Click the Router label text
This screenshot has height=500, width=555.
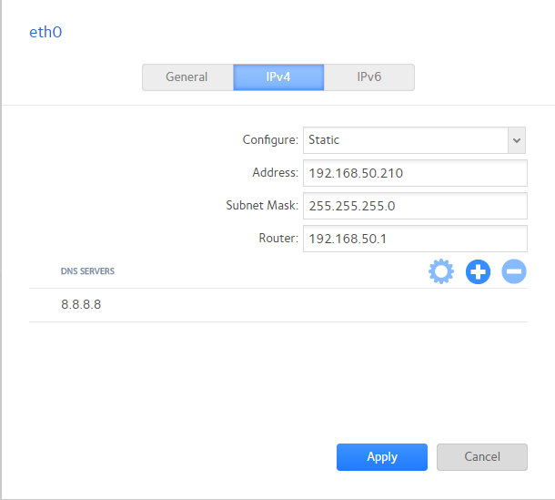[277, 239]
